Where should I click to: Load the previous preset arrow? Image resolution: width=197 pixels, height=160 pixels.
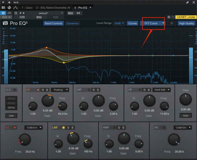20,13
